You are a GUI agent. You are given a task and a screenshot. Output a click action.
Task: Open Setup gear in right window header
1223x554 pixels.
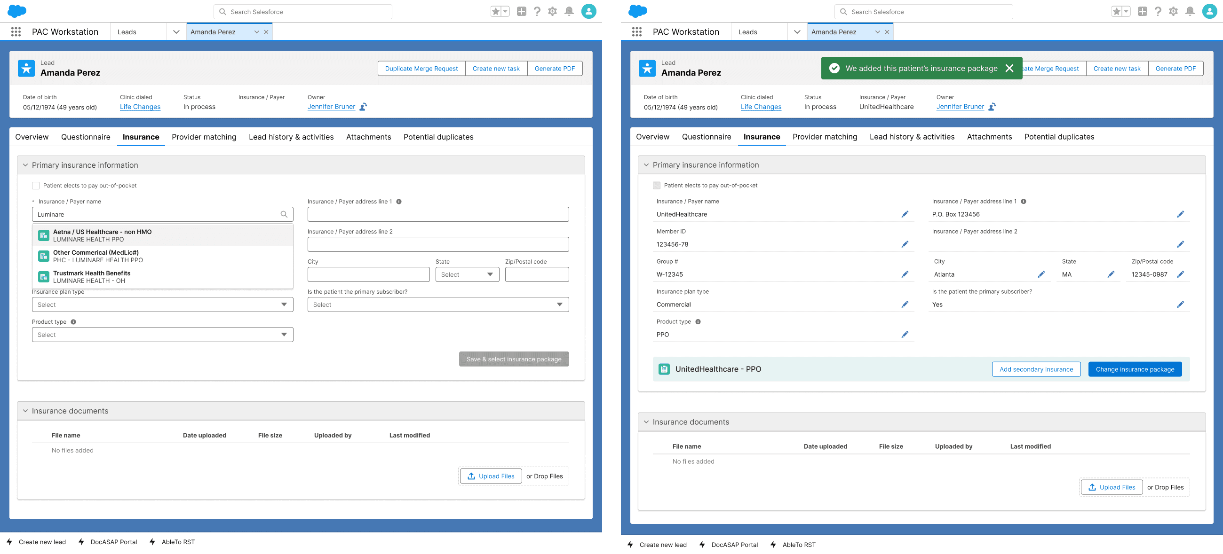pyautogui.click(x=1174, y=11)
